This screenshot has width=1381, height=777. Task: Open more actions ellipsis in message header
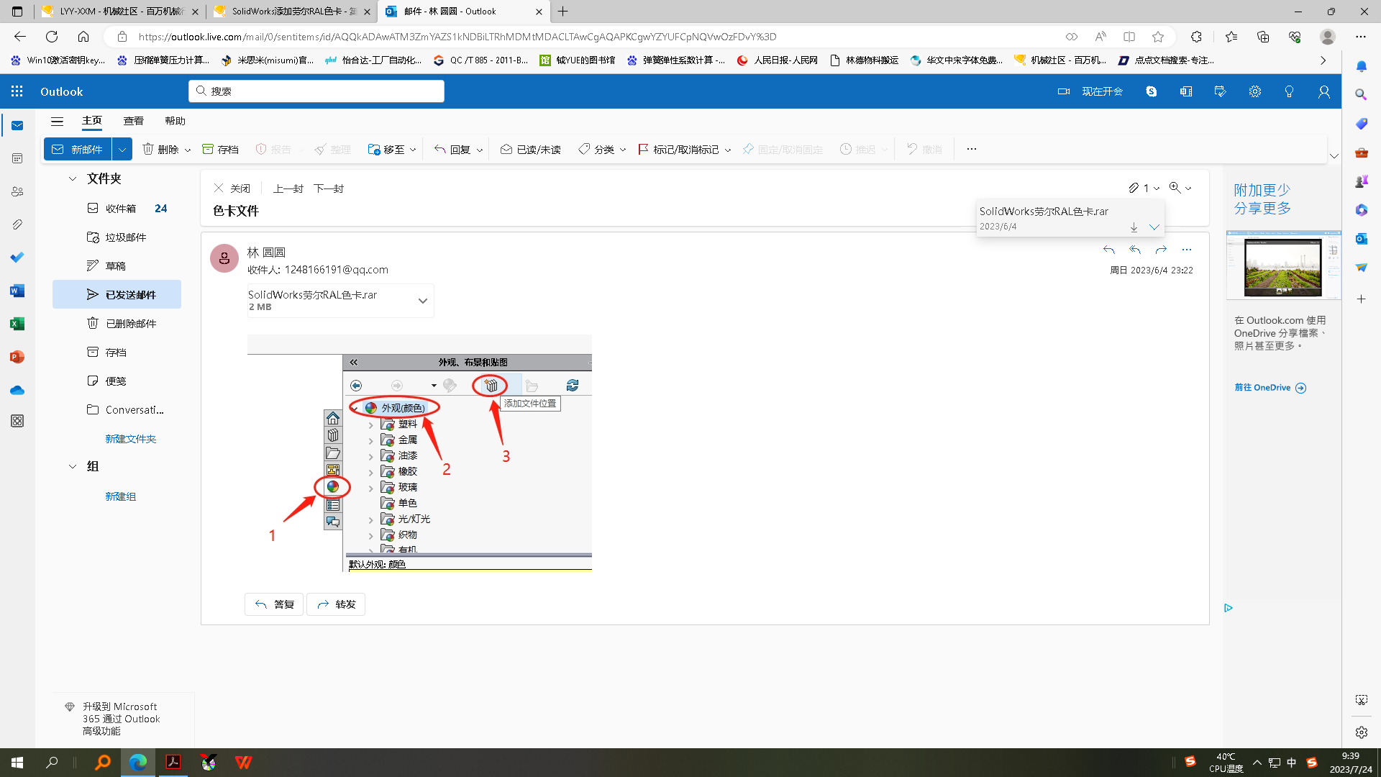[1187, 250]
